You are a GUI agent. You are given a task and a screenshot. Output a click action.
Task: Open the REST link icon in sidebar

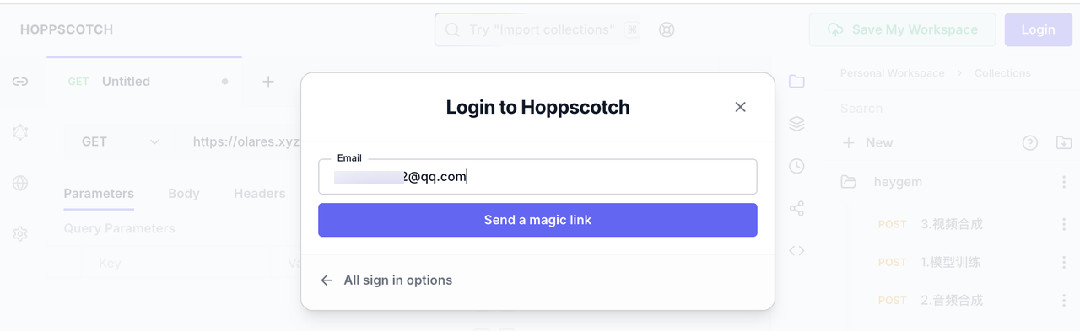[20, 82]
